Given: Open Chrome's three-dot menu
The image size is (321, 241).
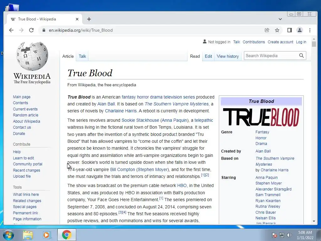Looking at the screenshot, I should click(310, 30).
